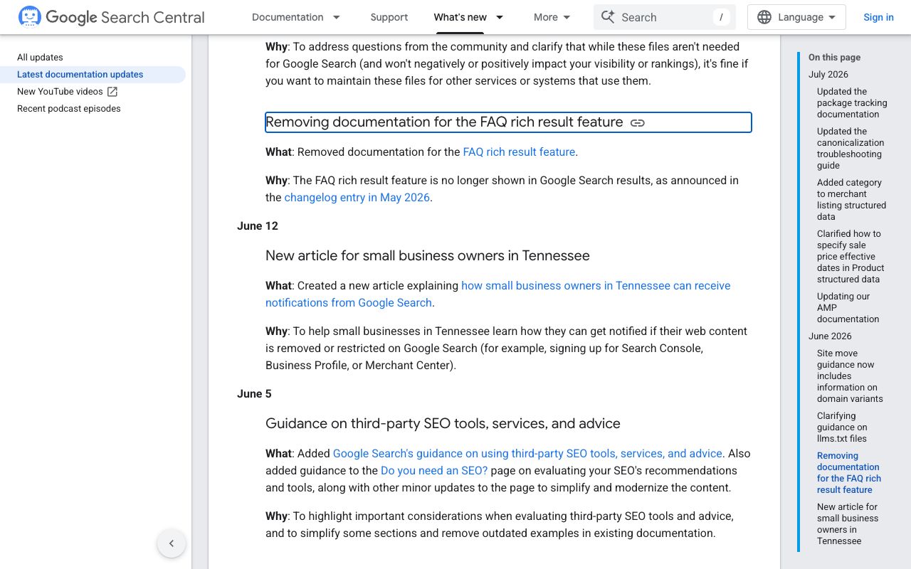
Task: Click the On this page heading
Action: point(834,57)
